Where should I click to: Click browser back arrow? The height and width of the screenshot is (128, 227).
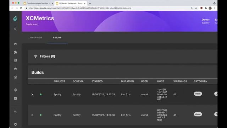12,8
